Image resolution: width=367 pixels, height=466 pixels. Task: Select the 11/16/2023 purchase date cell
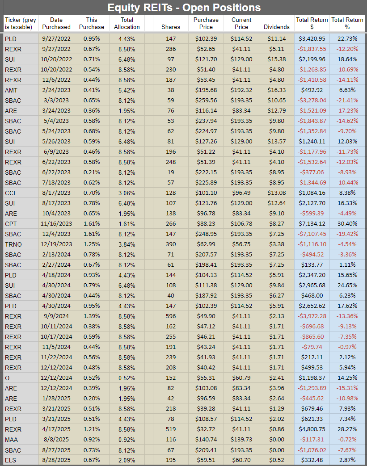(56, 223)
